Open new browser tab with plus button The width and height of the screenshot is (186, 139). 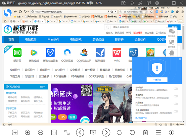(181, 21)
